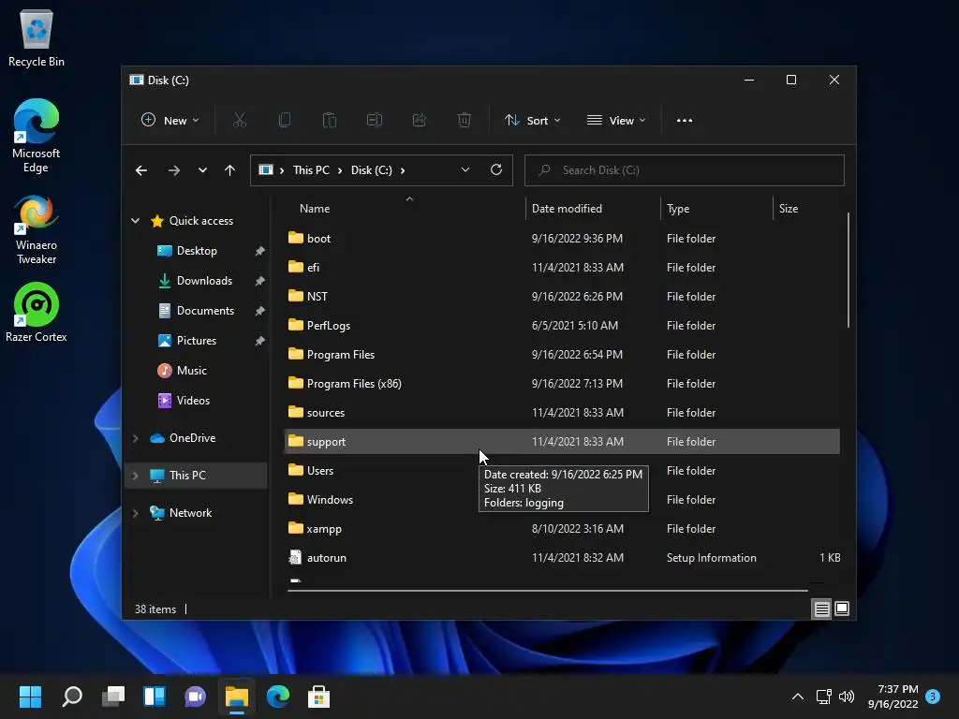Go forward with the right arrow
The image size is (959, 719).
pos(173,170)
